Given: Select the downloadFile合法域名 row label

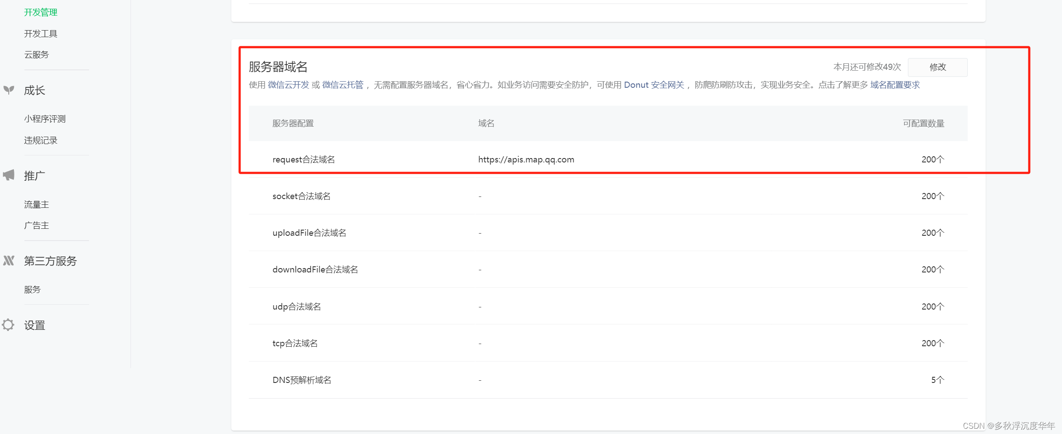Looking at the screenshot, I should coord(315,269).
